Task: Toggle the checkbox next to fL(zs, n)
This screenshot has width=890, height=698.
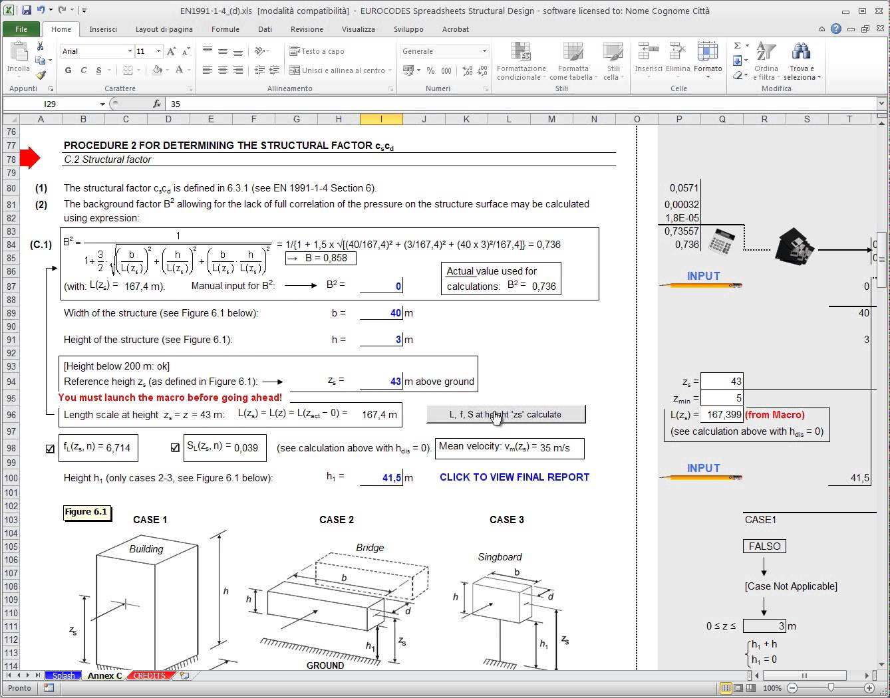Action: pyautogui.click(x=50, y=449)
